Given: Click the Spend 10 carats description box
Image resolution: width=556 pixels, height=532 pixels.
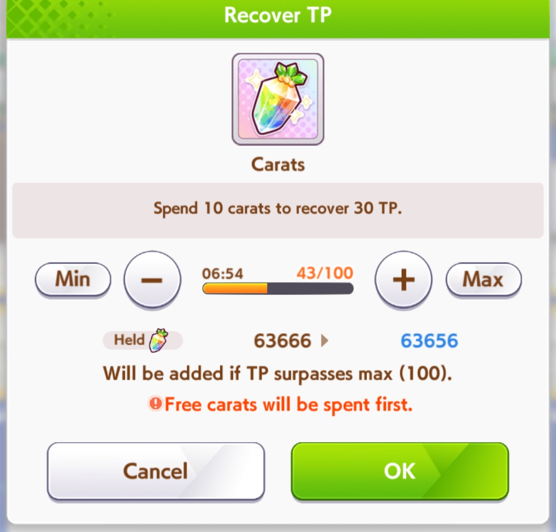Looking at the screenshot, I should [x=278, y=210].
